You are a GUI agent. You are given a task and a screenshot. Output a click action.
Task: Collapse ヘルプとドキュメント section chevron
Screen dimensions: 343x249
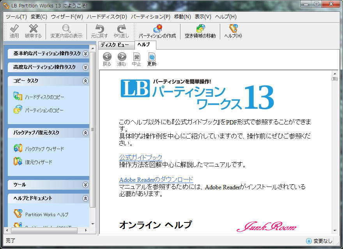coord(85,198)
